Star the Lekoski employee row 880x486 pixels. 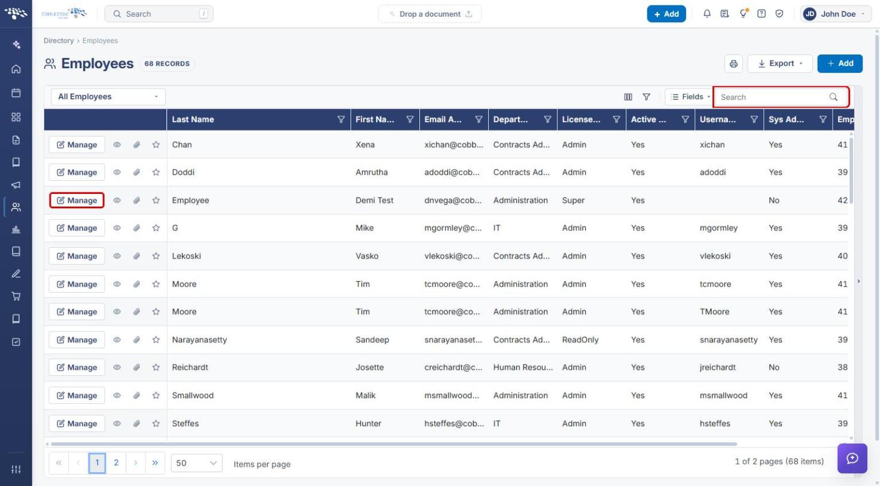tap(156, 256)
